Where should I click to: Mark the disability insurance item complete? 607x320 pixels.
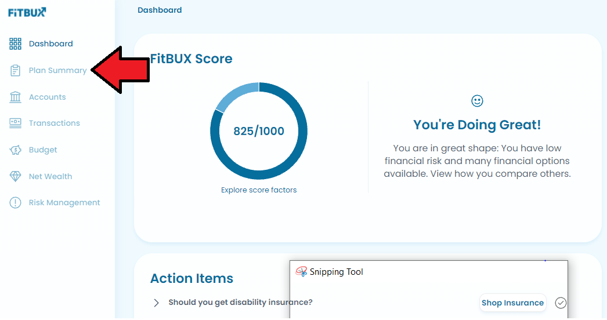pyautogui.click(x=561, y=303)
